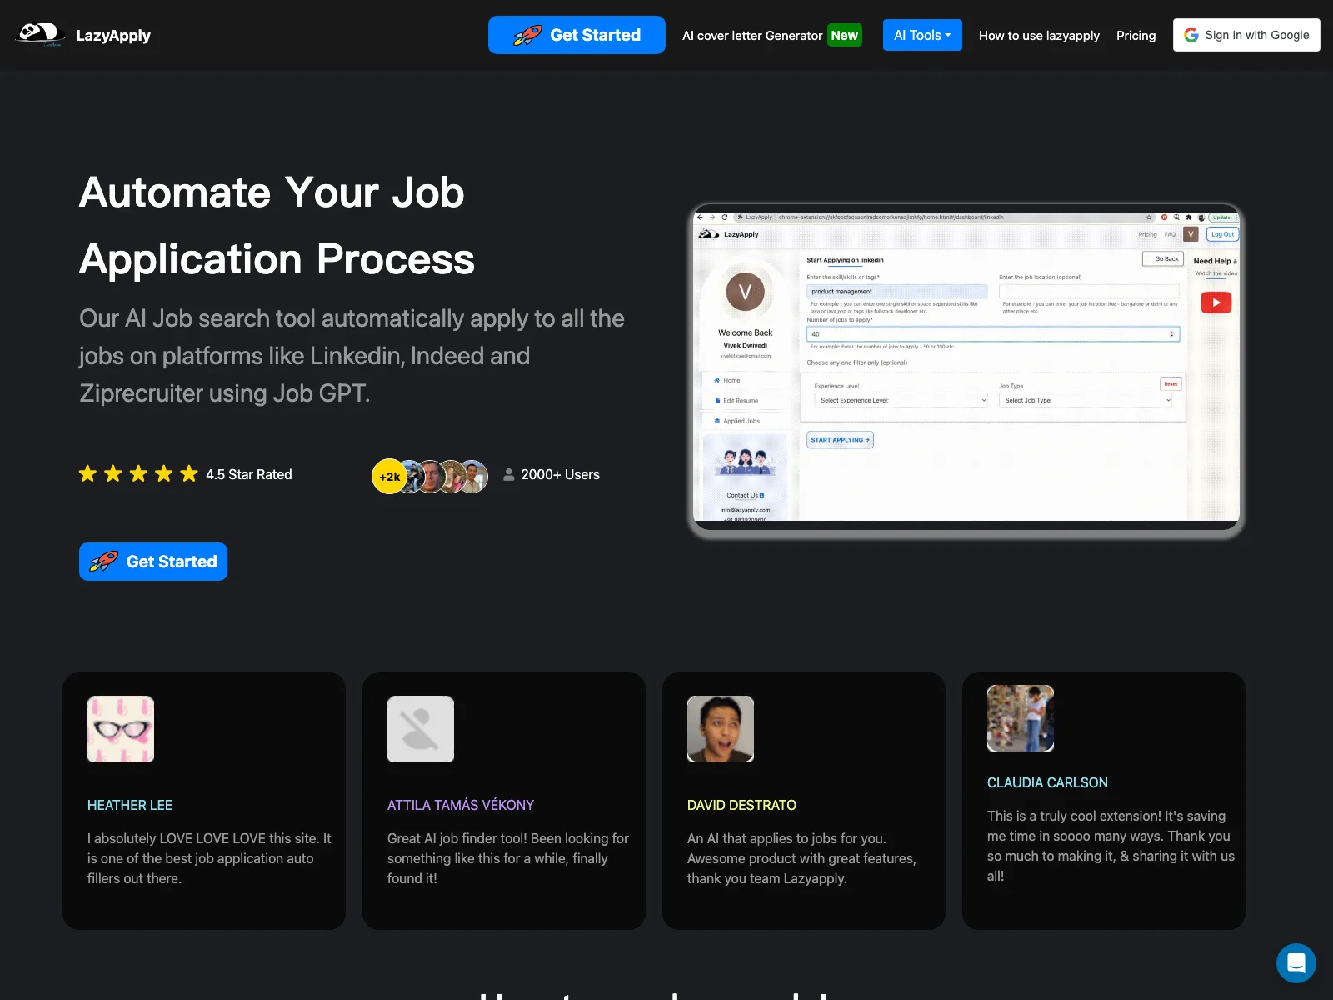Viewport: 1333px width, 1000px height.
Task: Open AI cover letter Generator link
Action: pyautogui.click(x=751, y=36)
